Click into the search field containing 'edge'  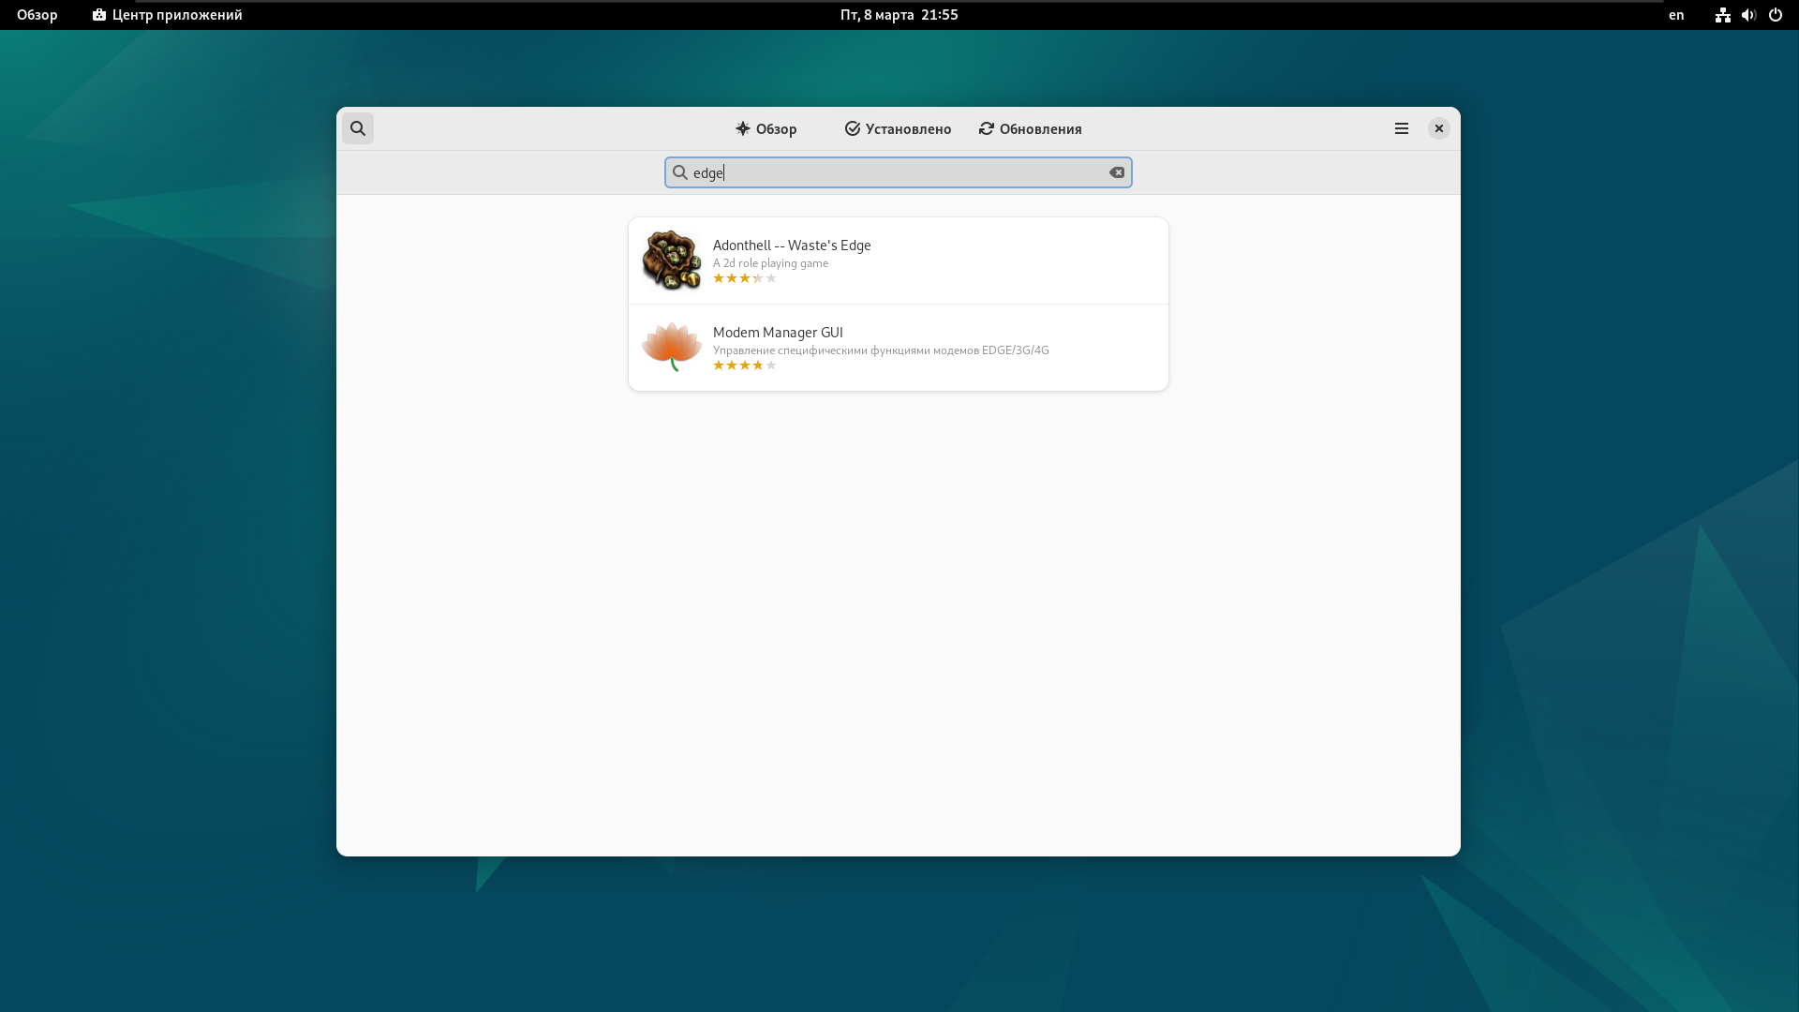tap(898, 172)
